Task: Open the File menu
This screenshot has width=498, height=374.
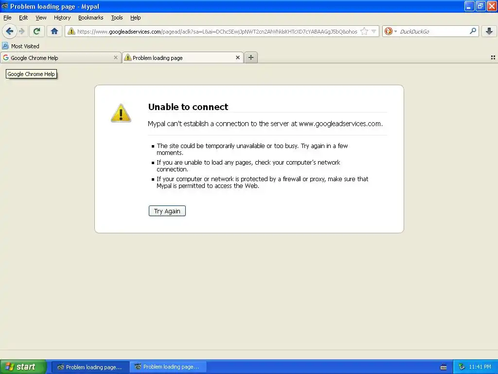Action: pos(7,18)
